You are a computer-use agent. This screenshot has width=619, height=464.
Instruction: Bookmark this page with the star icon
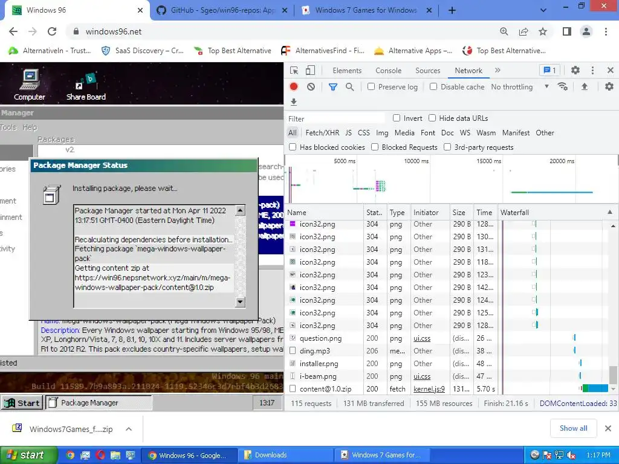pyautogui.click(x=543, y=31)
